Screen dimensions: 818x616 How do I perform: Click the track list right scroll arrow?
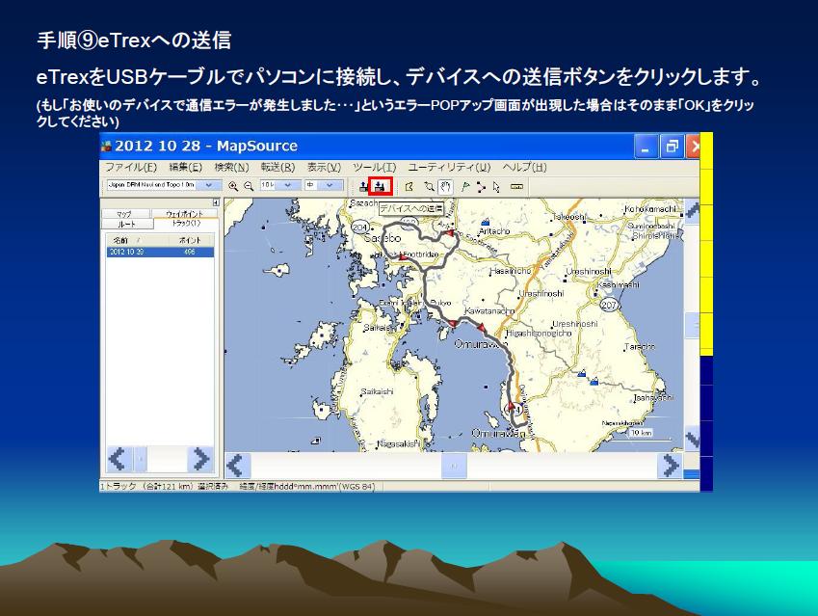(200, 460)
